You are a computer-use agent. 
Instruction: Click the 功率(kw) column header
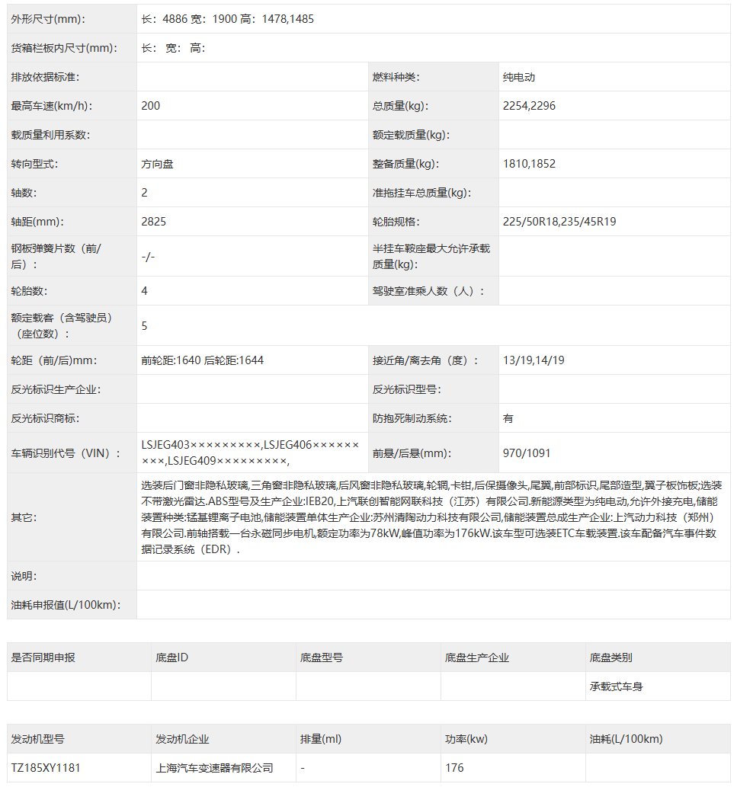pos(466,739)
